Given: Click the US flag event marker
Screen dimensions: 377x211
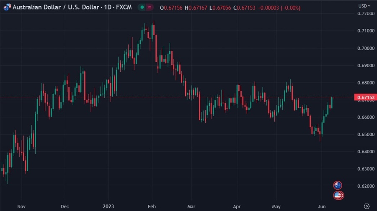Looking at the screenshot, I should (x=338, y=196).
